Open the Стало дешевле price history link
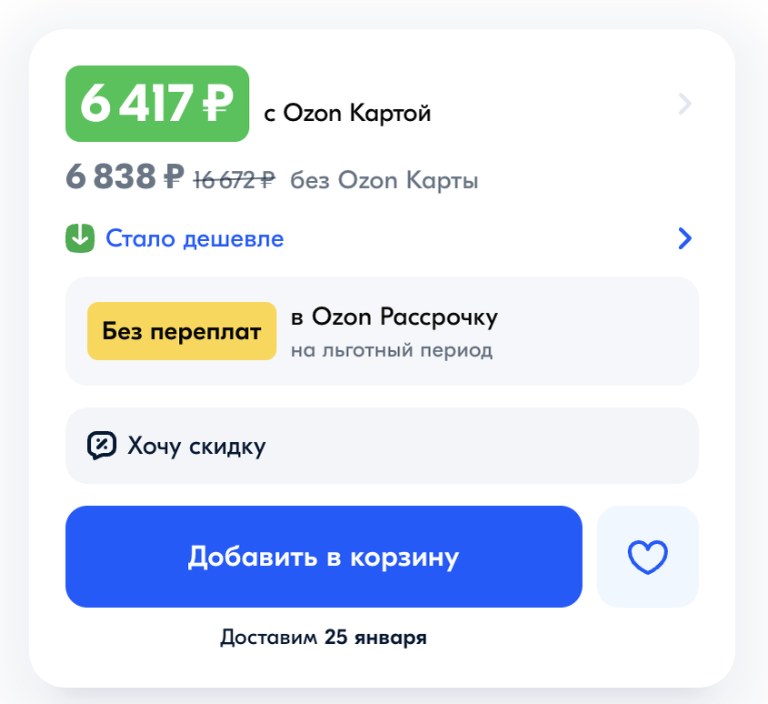 click(194, 238)
